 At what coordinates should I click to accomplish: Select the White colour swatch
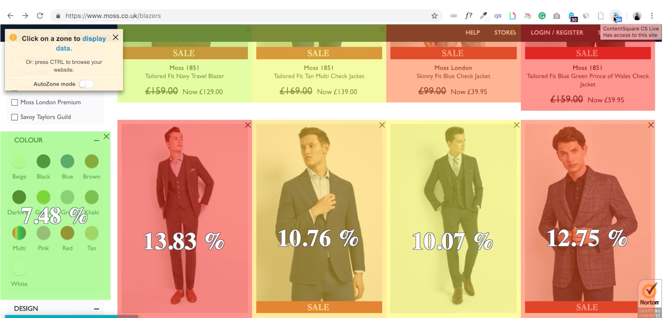click(x=19, y=269)
